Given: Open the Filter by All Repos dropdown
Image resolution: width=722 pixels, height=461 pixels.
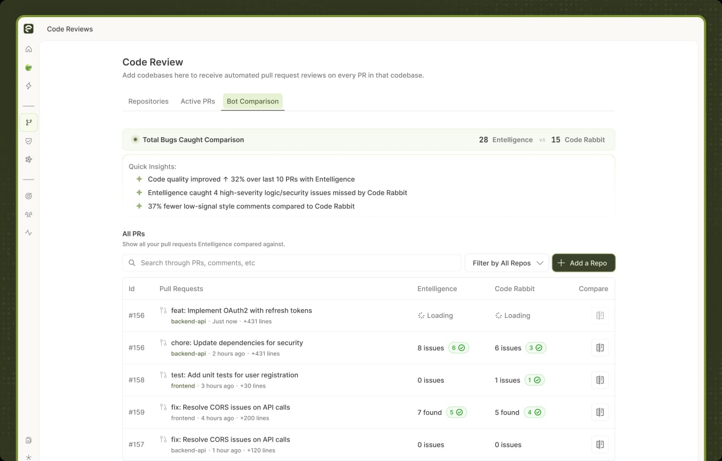Looking at the screenshot, I should coord(507,263).
